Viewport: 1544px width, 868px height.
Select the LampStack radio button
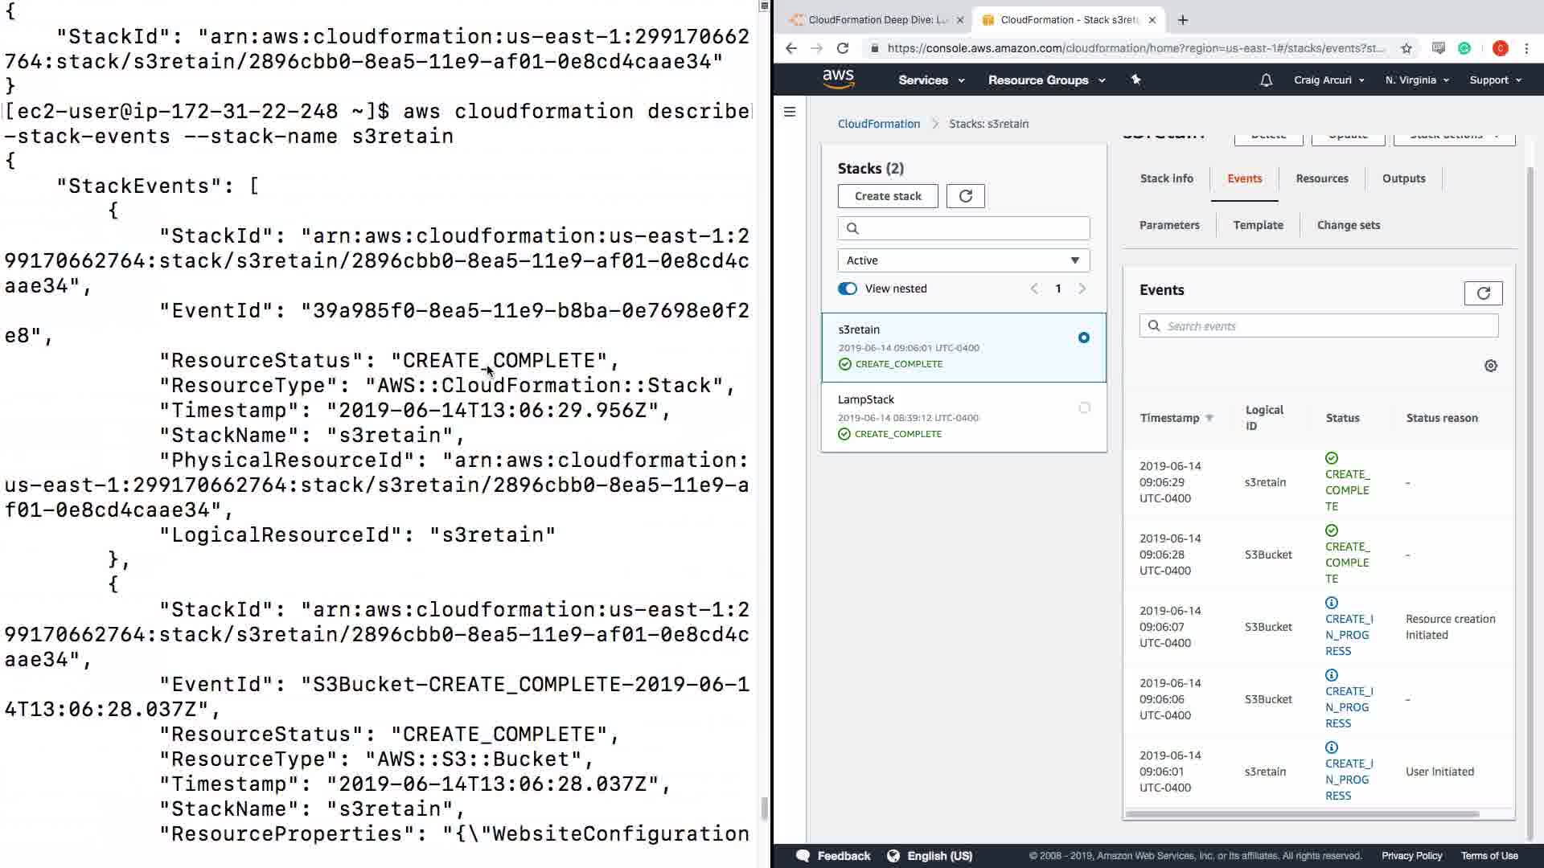[x=1084, y=408]
